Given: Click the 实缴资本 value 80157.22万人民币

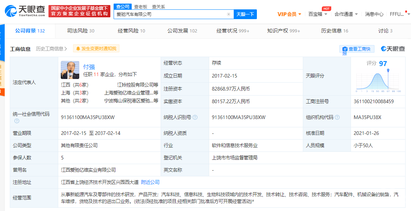Looking at the screenshot, I should pyautogui.click(x=231, y=101).
